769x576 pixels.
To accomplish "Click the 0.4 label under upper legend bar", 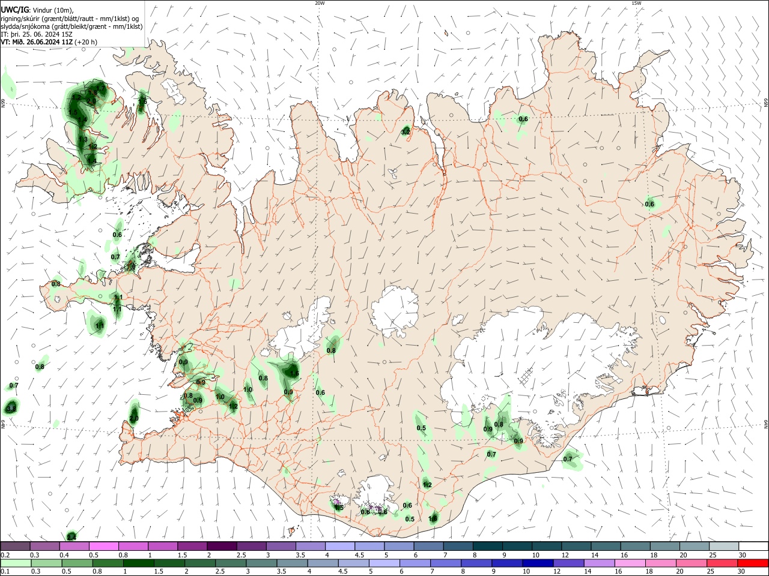I will [x=64, y=555].
